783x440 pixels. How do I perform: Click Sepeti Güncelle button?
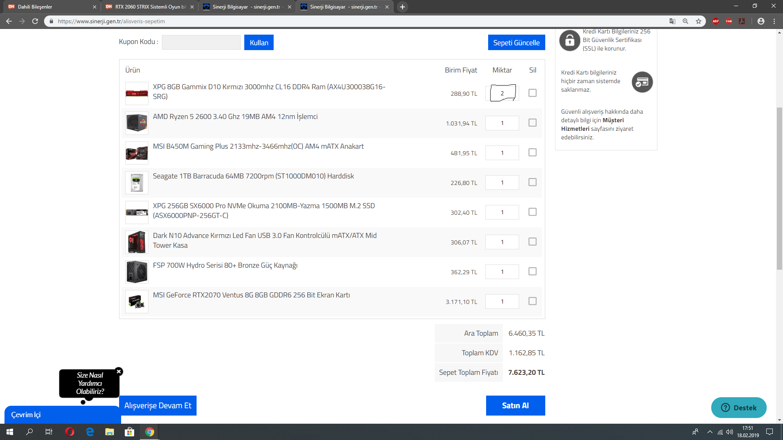click(x=516, y=42)
